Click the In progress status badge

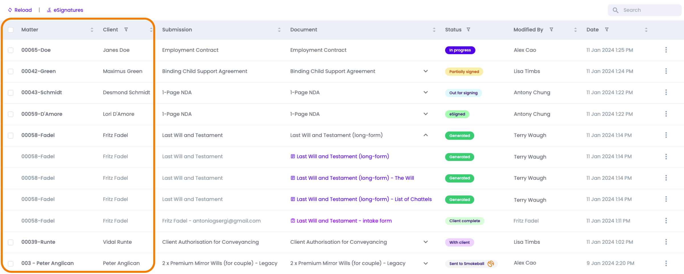pos(460,50)
